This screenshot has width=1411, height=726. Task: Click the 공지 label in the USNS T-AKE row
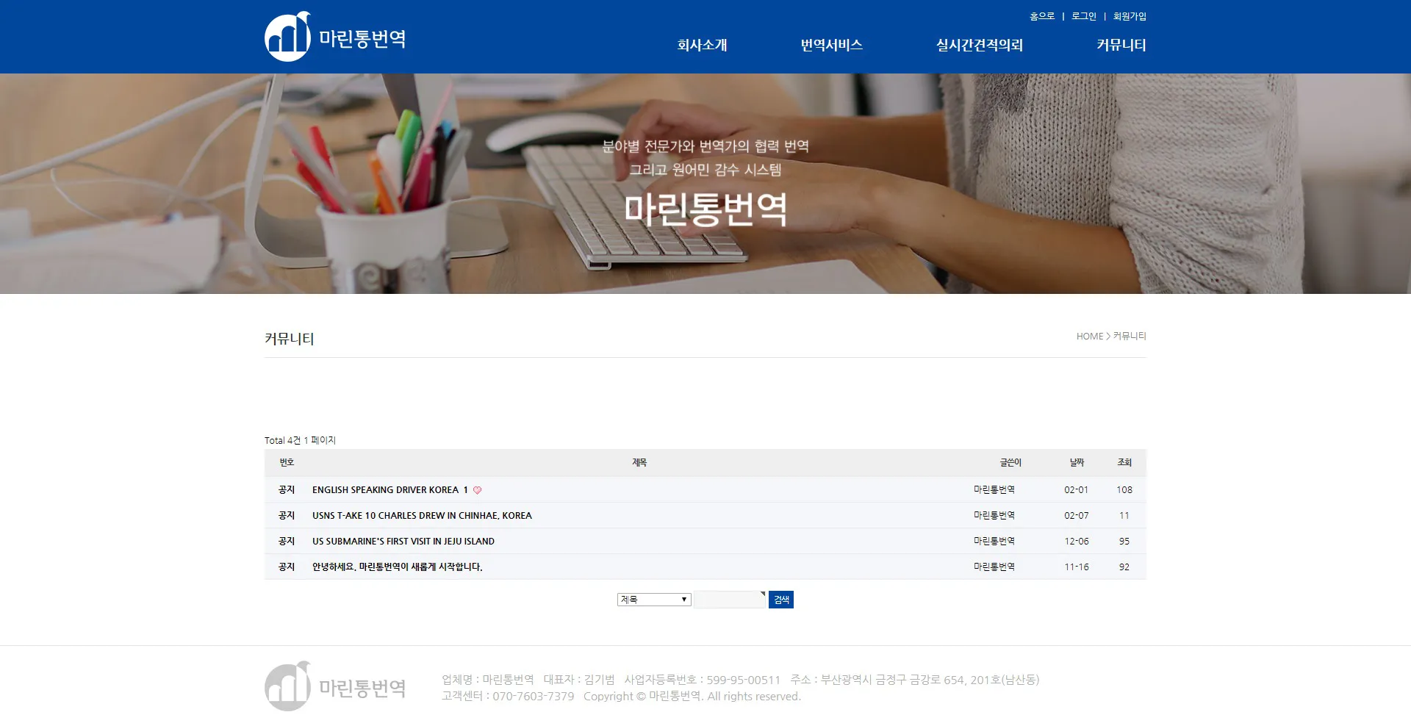pyautogui.click(x=287, y=516)
